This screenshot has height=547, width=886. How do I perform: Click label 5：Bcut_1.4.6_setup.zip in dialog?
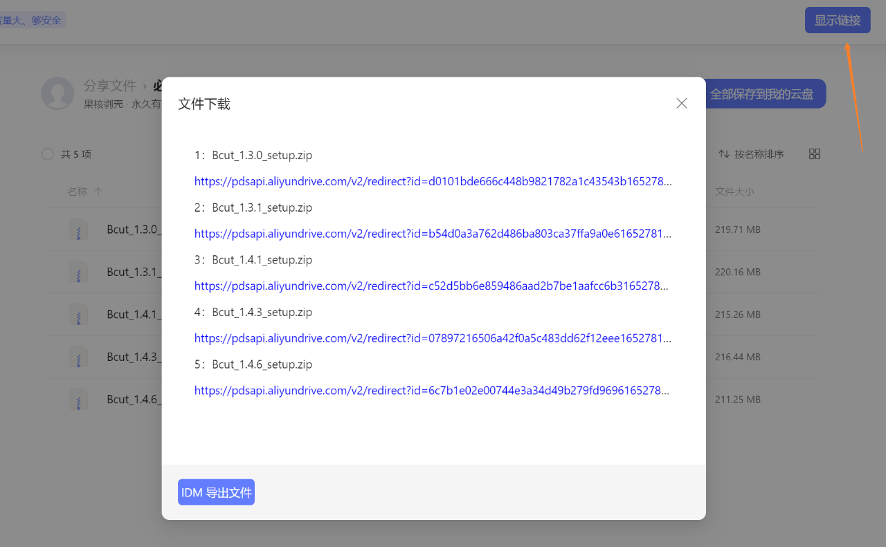point(253,364)
